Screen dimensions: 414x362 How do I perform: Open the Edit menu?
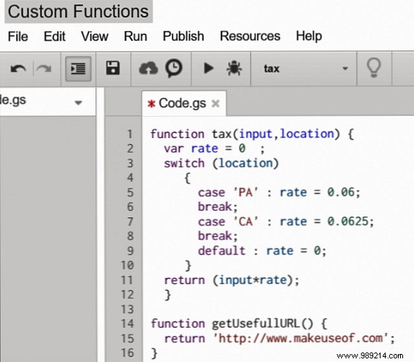[55, 36]
